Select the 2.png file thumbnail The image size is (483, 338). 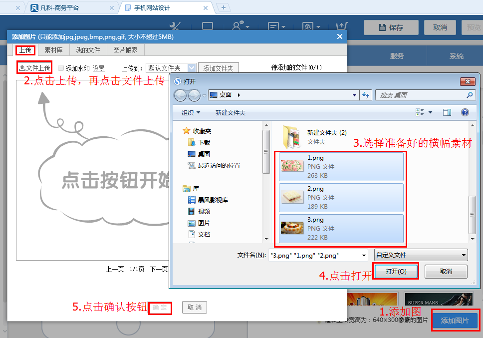coord(292,197)
